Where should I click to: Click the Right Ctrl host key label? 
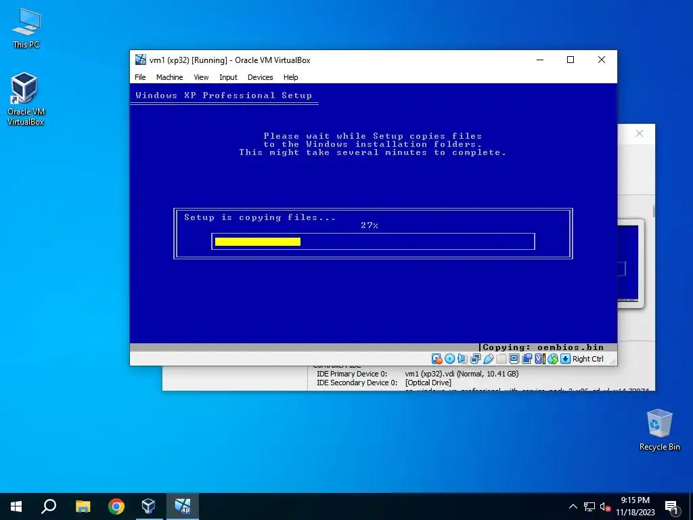[x=588, y=359]
